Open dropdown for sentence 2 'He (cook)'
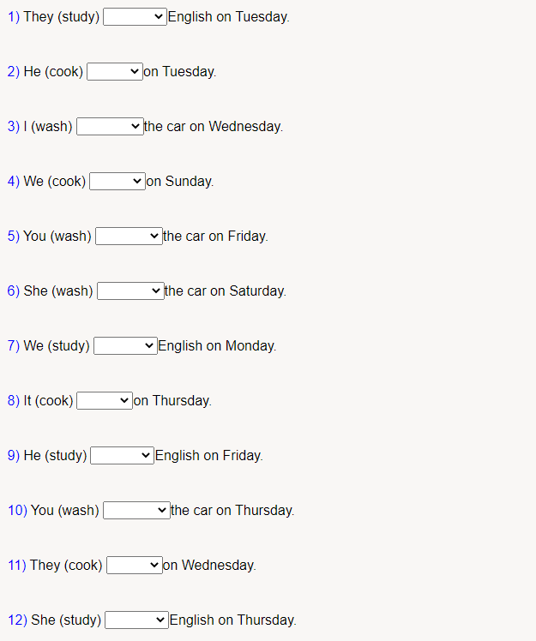Image resolution: width=536 pixels, height=641 pixels. (114, 72)
